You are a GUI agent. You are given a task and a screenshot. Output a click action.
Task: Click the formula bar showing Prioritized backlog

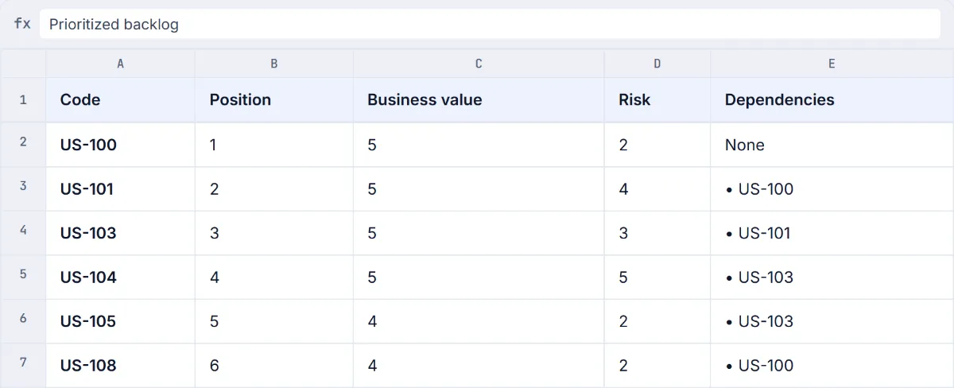[490, 24]
